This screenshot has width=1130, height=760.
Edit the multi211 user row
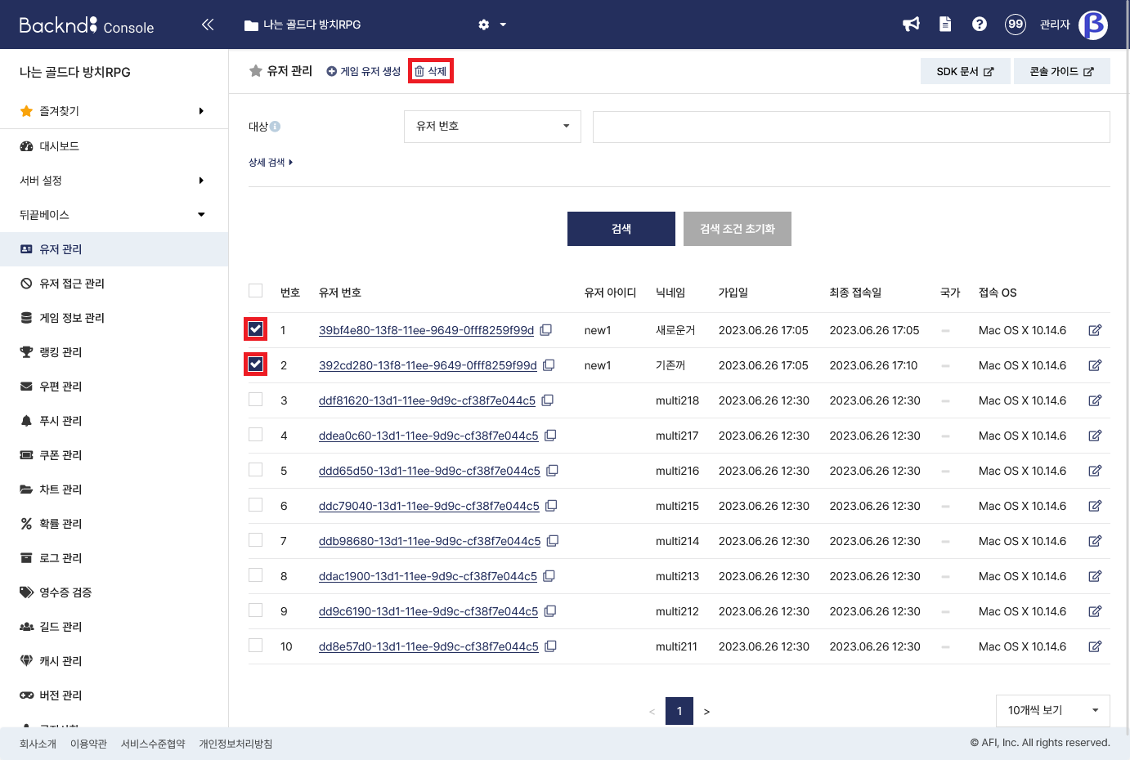tap(1095, 646)
